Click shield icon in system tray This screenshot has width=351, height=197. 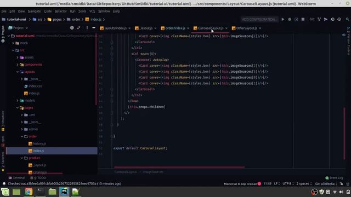click(322, 192)
